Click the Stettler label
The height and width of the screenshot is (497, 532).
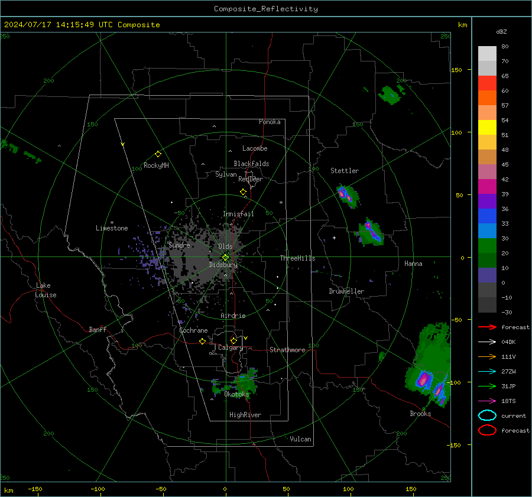click(x=345, y=171)
